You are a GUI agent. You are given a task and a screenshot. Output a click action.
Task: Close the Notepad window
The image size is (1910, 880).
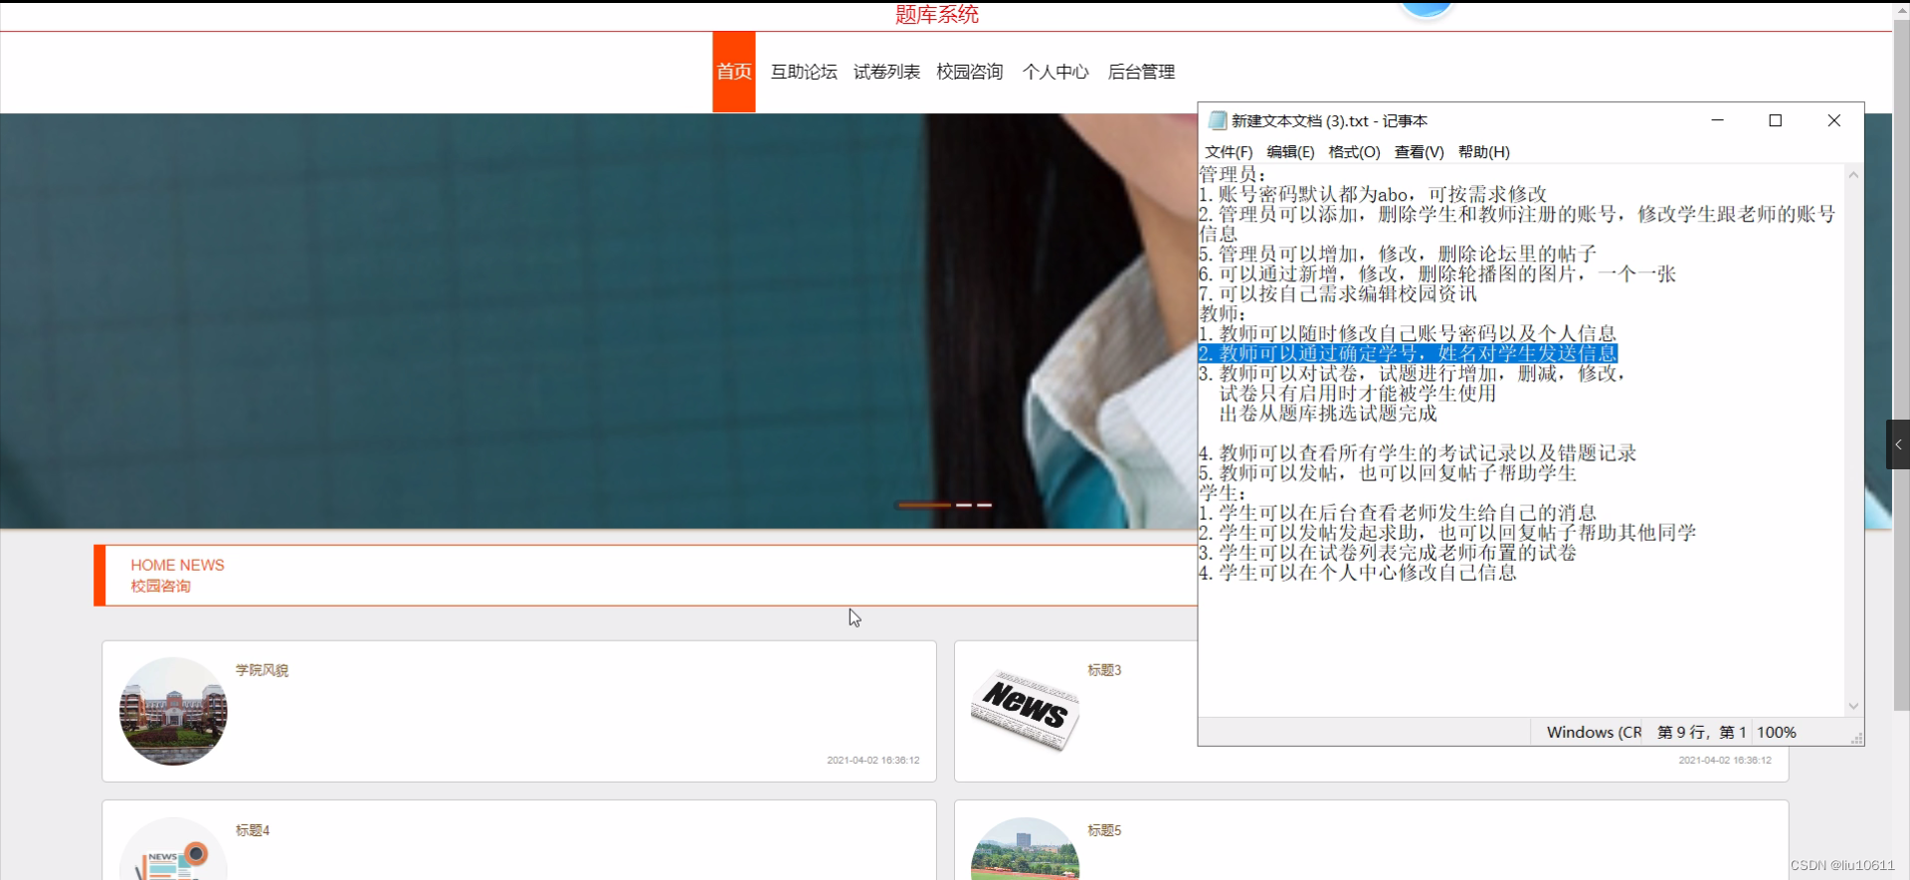(x=1833, y=120)
